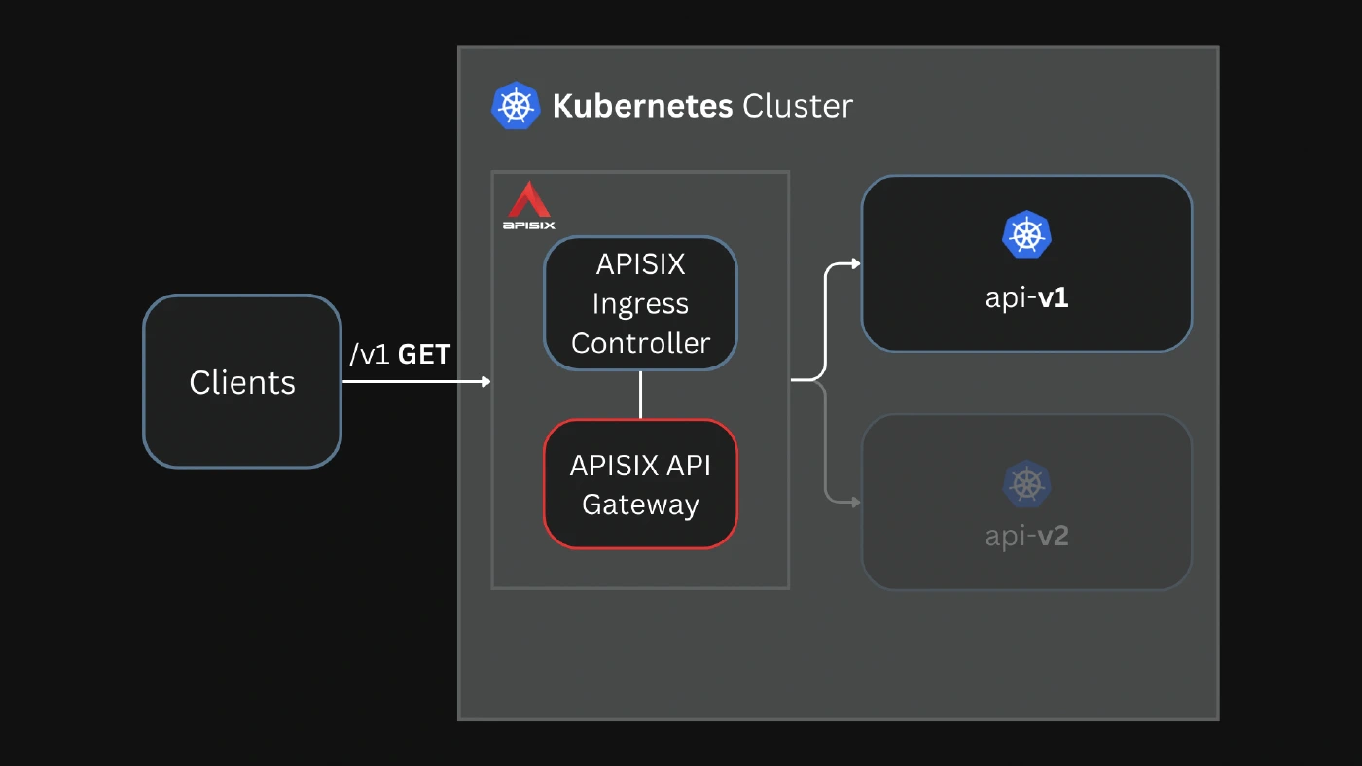Click the dimmed Kubernetes icon in api-v2

tap(1027, 484)
